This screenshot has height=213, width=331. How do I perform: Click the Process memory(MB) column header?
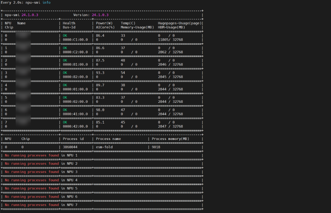(170, 139)
